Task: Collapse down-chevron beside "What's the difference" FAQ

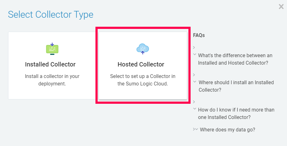Action: 195,54
